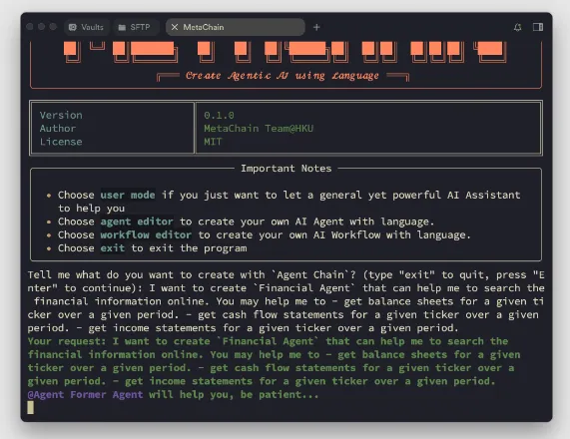Click the 'agent editor' highlighted text

pos(137,221)
